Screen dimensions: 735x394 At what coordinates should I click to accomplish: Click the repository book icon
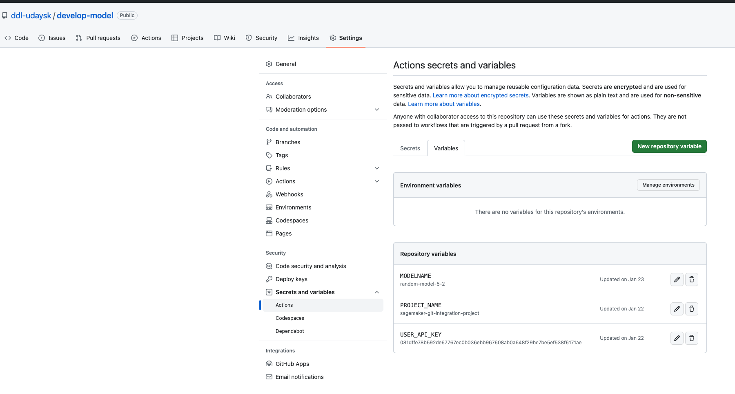[4, 15]
